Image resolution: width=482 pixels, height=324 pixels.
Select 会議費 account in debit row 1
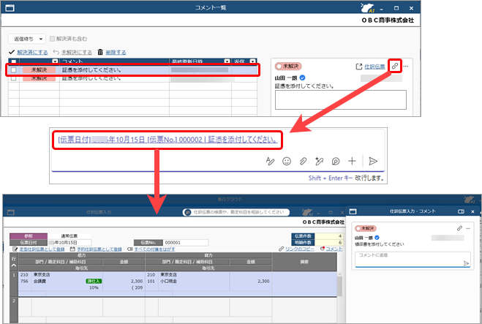click(x=40, y=281)
